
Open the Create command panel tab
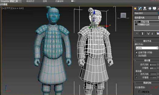pyautogui.click(x=135, y=9)
